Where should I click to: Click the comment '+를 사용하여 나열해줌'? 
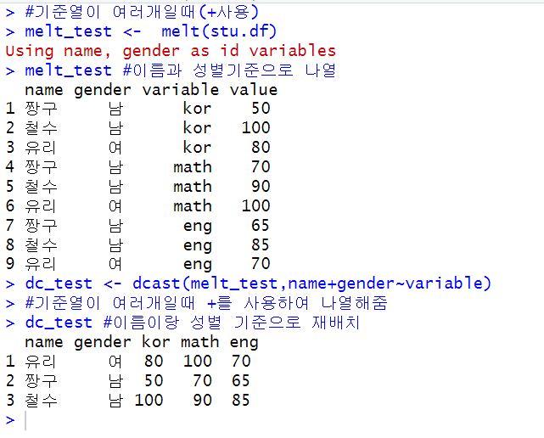point(297,303)
